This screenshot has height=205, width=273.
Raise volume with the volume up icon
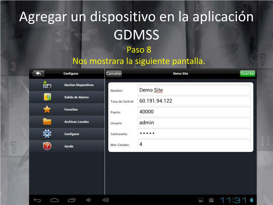pyautogui.click(x=106, y=200)
